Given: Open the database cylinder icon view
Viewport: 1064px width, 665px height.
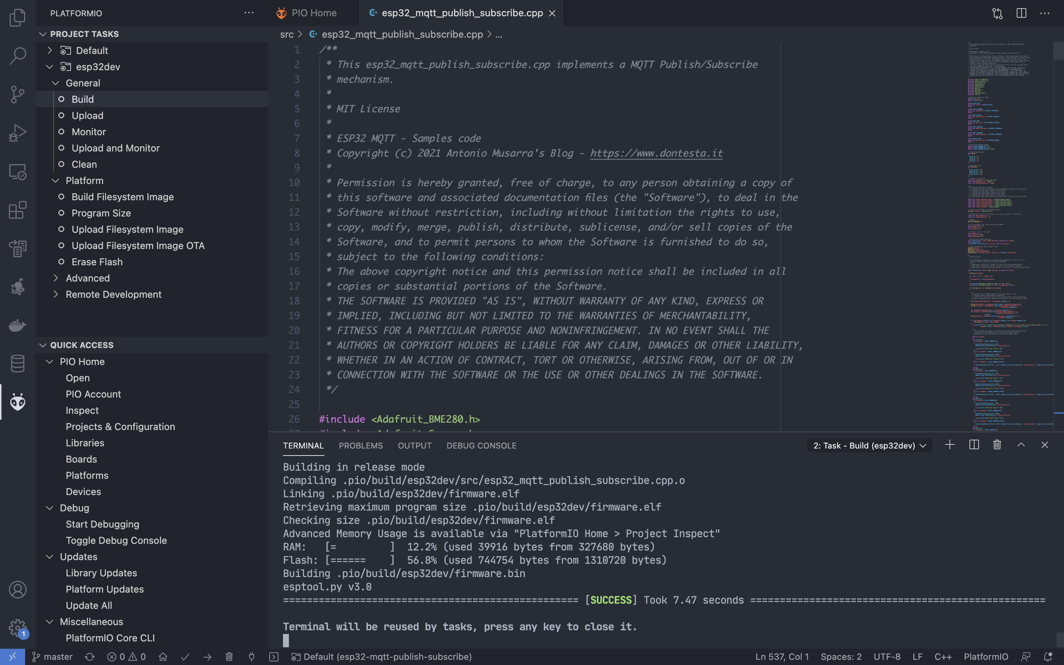Looking at the screenshot, I should [18, 363].
